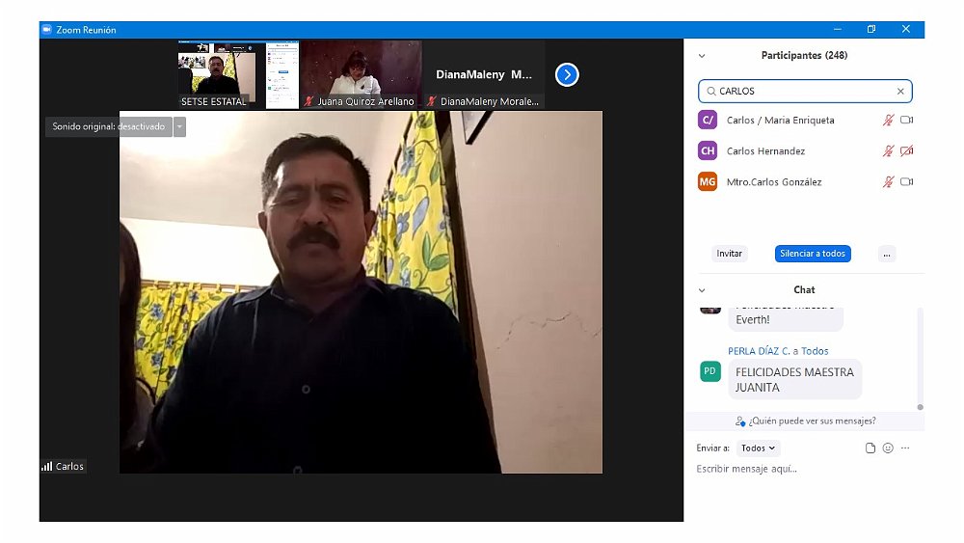
Task: Open the original sound dropdown arrow
Action: pos(179,126)
